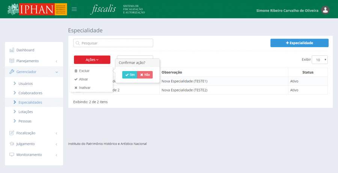338x173 pixels.
Task: Open the user profile avatar icon
Action: pyautogui.click(x=326, y=10)
